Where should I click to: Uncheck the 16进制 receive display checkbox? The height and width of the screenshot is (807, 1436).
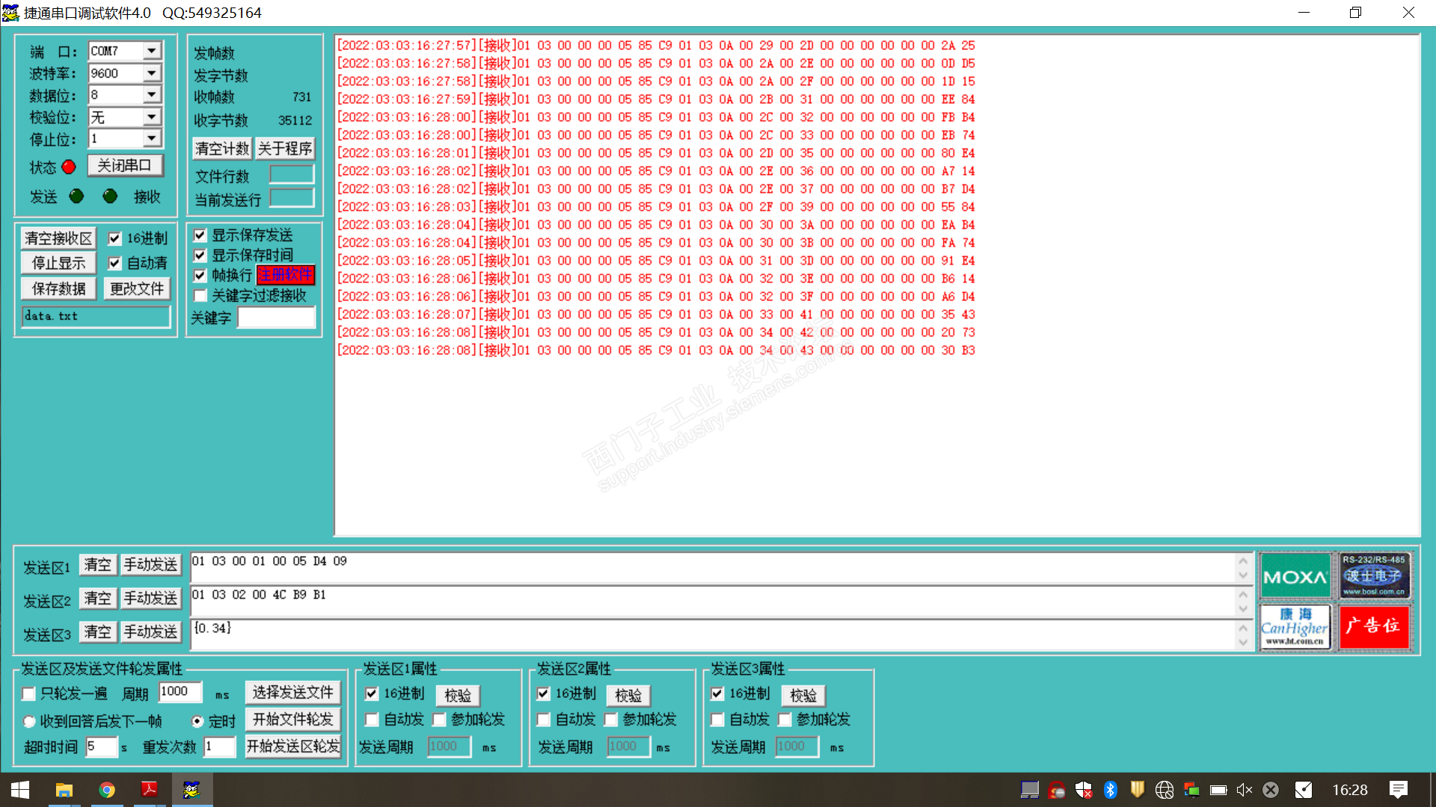114,239
